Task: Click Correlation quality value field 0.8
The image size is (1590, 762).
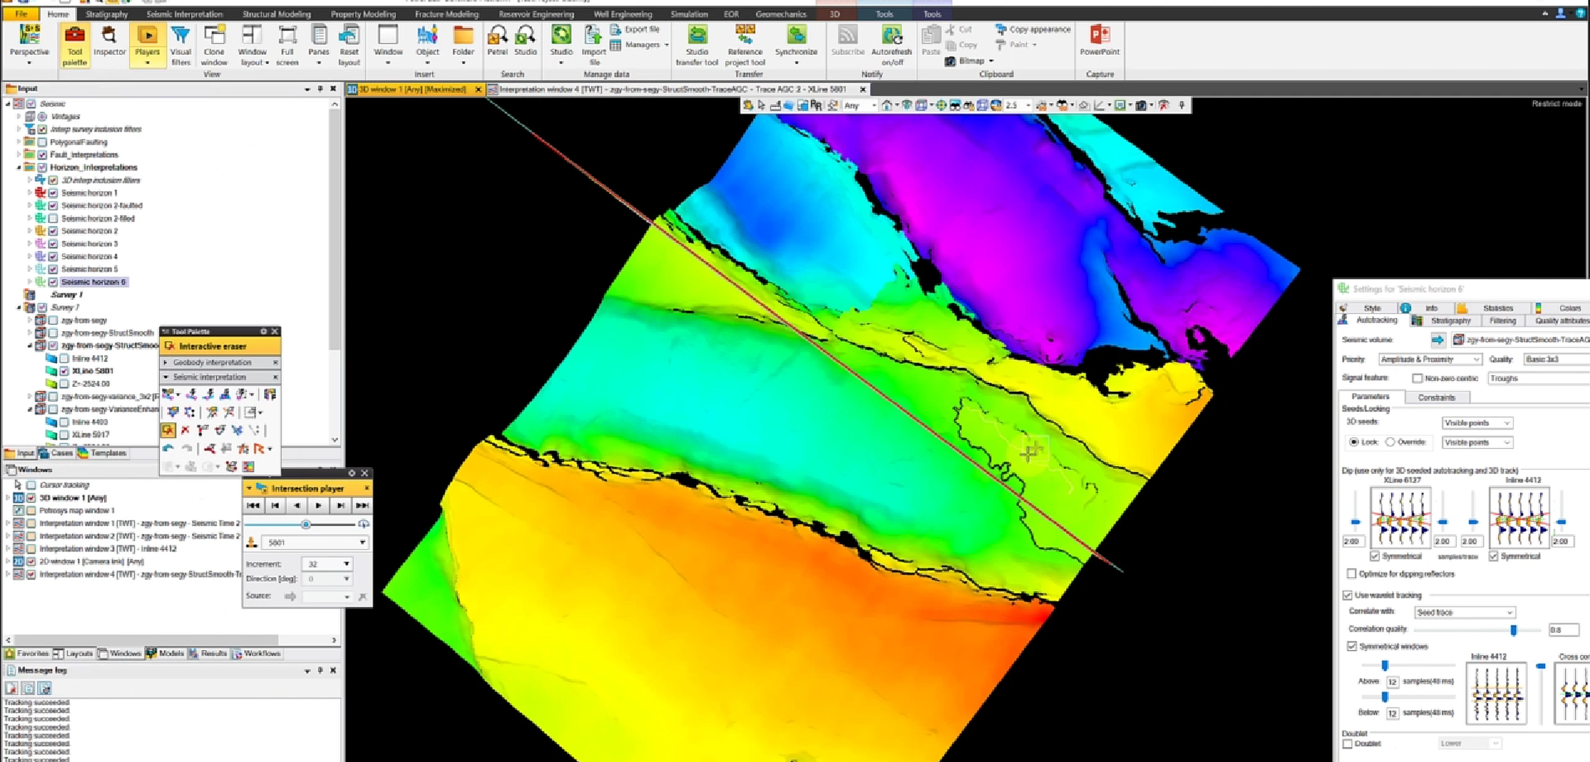Action: pos(1563,630)
